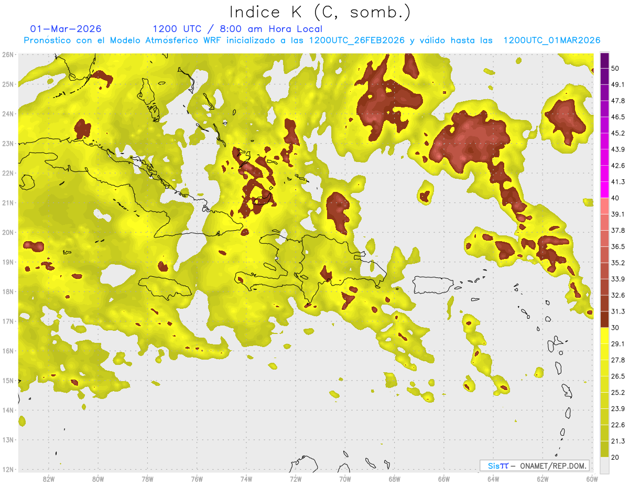
Task: Select the "24N" latitude label
Action: [7, 113]
